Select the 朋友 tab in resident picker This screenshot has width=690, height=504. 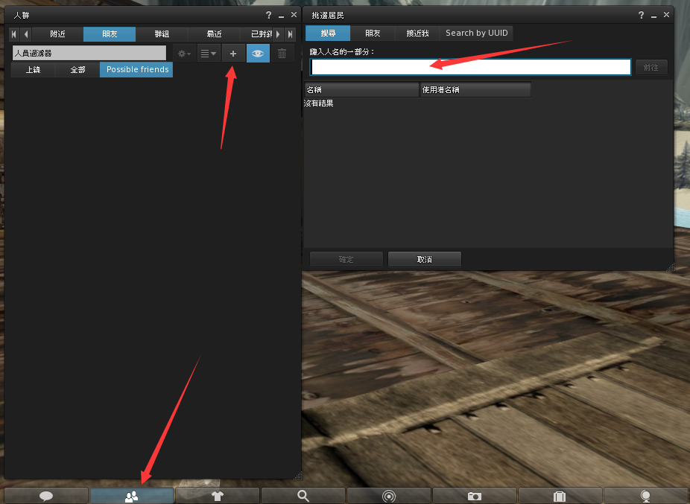[373, 33]
